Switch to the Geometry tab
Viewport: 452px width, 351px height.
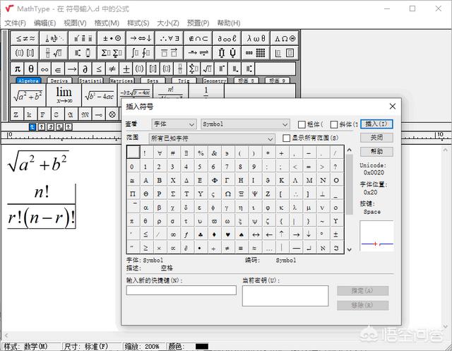tap(215, 81)
